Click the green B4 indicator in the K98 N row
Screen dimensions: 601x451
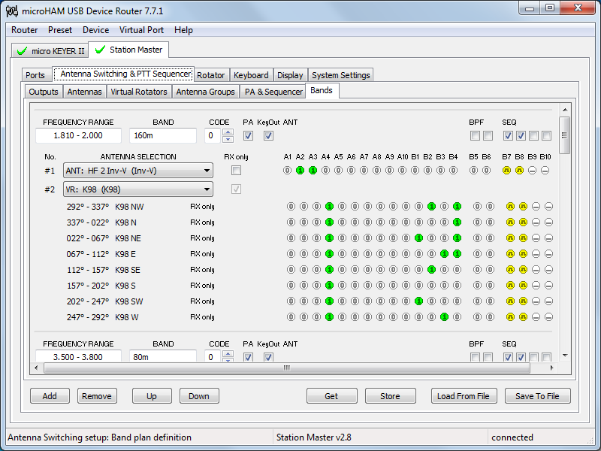coord(457,222)
